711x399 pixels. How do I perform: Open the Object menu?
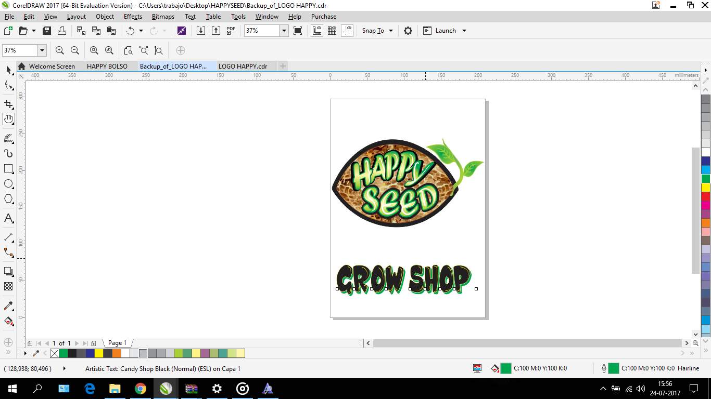pos(105,17)
